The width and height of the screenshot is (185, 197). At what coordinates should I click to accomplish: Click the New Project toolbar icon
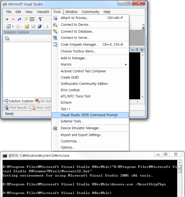pyautogui.click(x=8, y=26)
